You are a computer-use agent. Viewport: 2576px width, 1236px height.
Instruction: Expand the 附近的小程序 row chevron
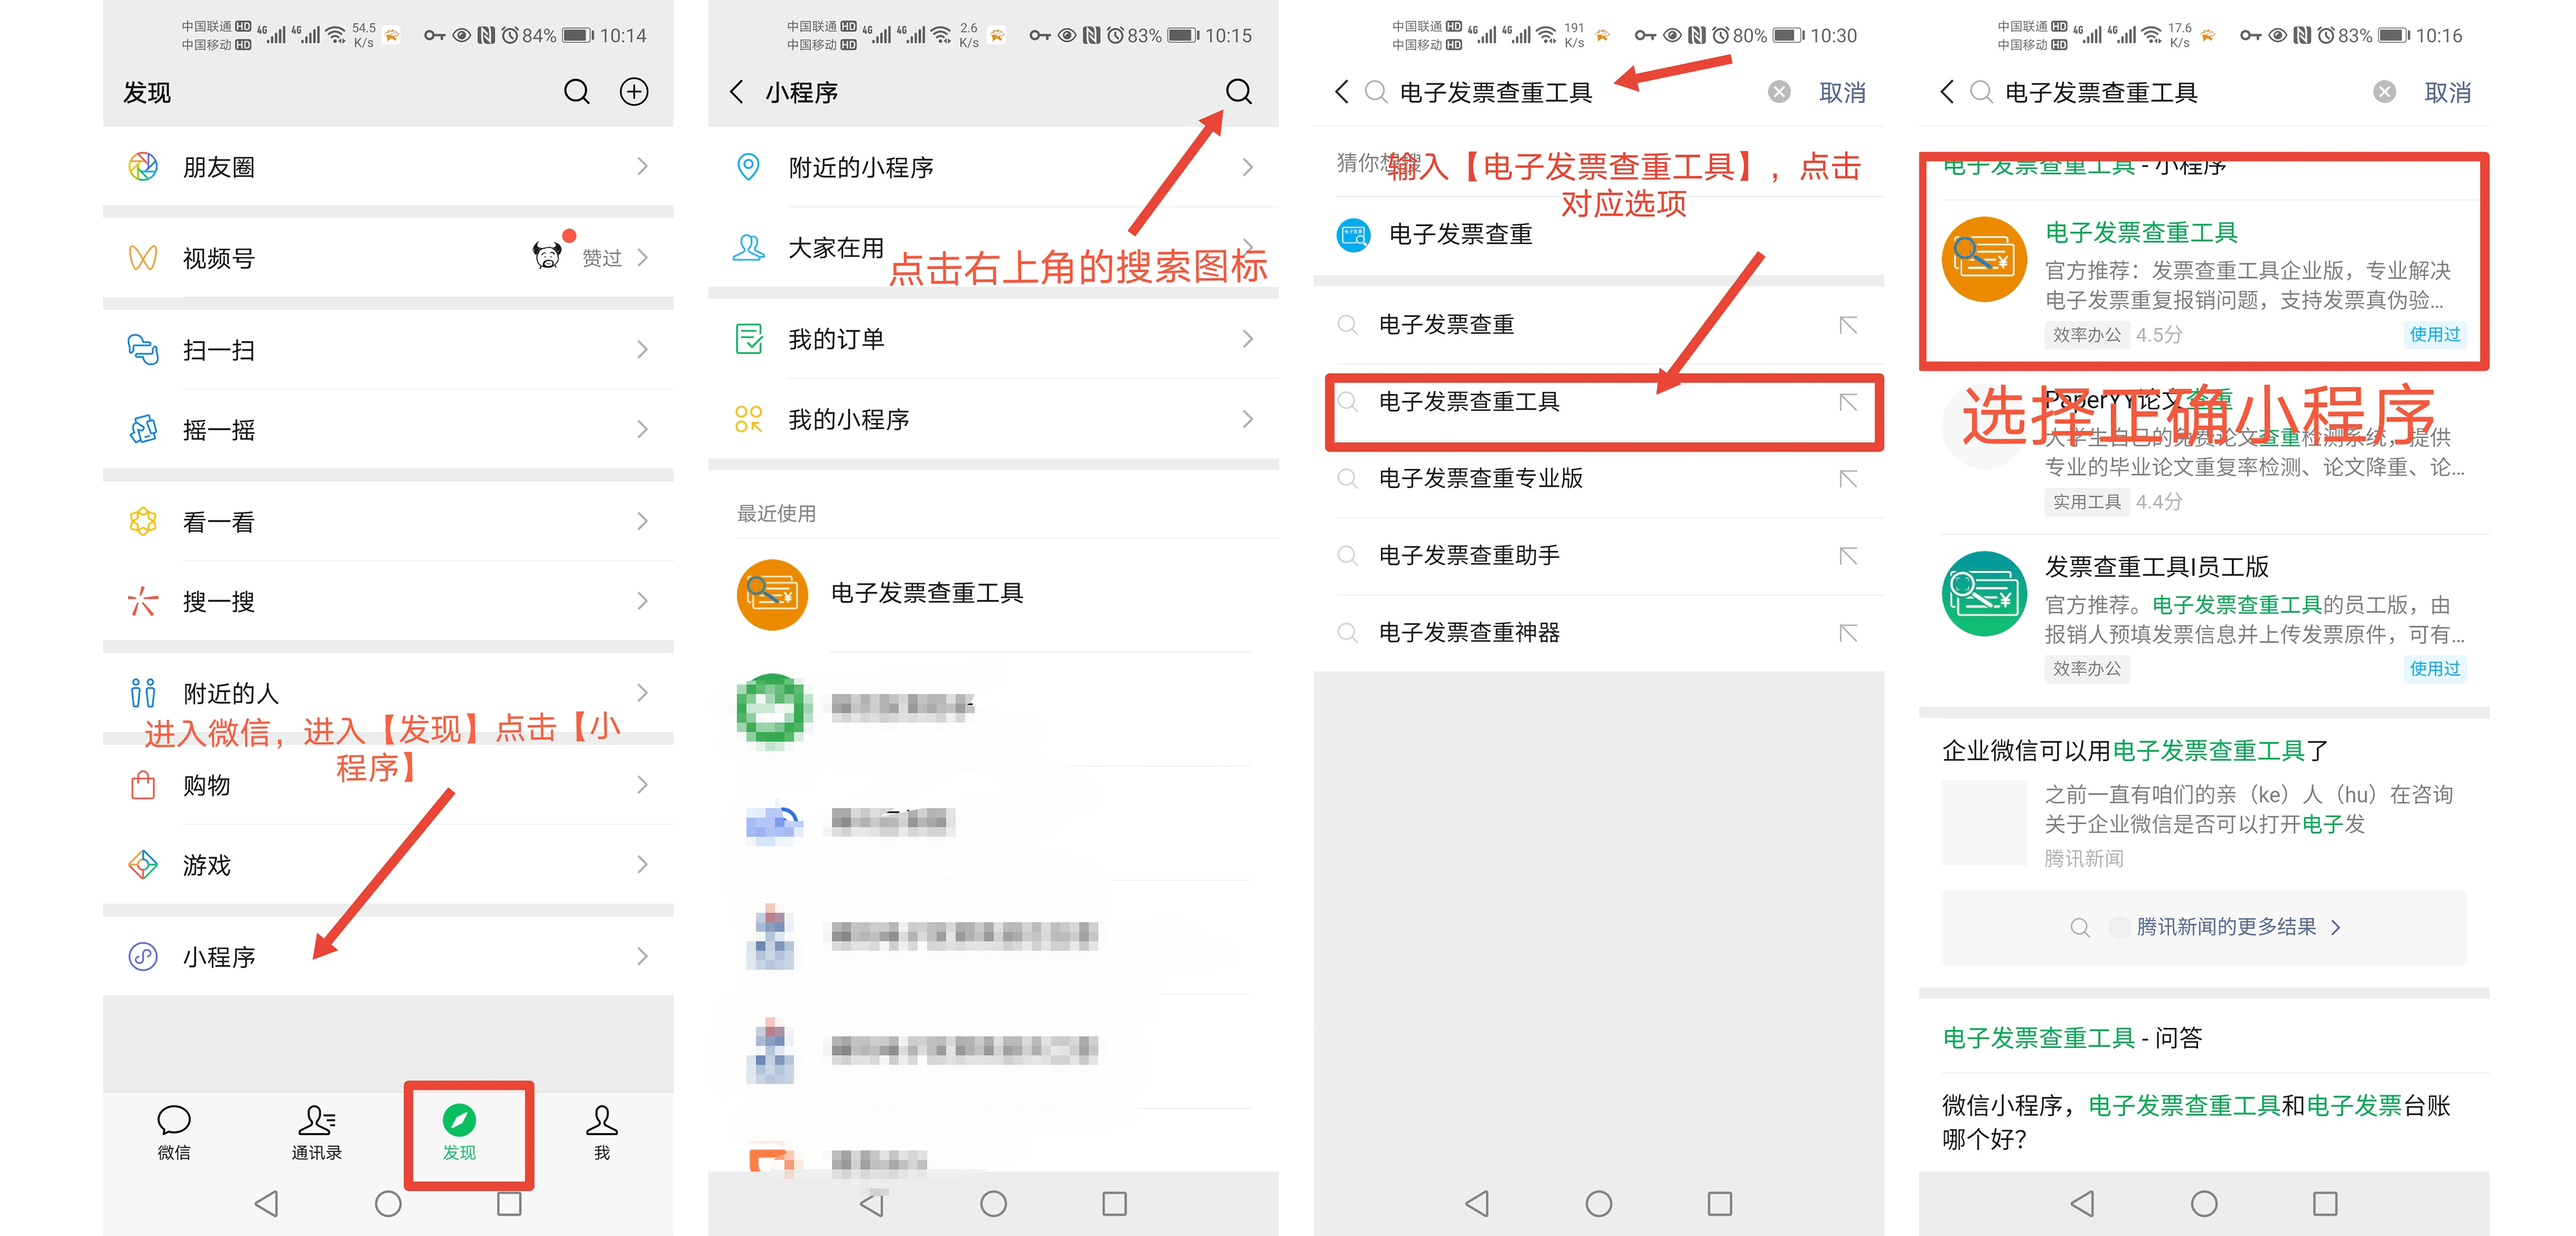pos(1247,166)
